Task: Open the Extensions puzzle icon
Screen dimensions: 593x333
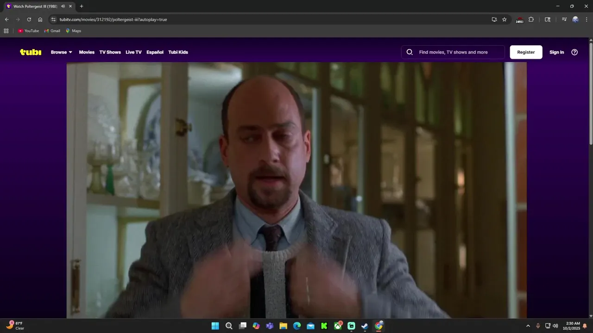Action: click(531, 19)
